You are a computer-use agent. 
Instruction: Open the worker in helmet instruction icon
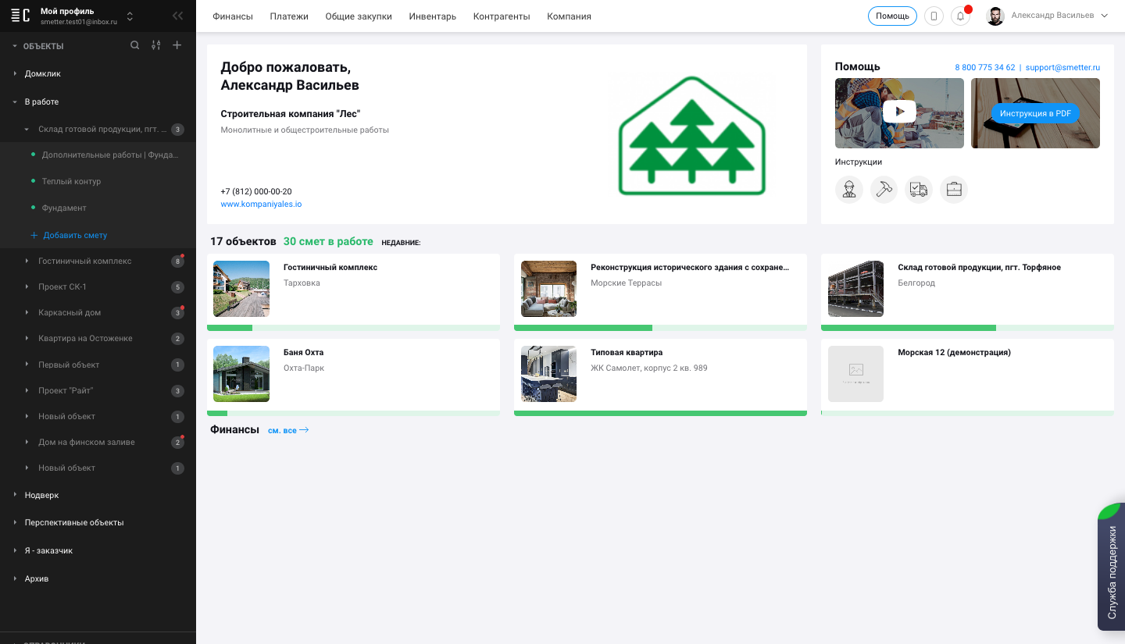848,190
